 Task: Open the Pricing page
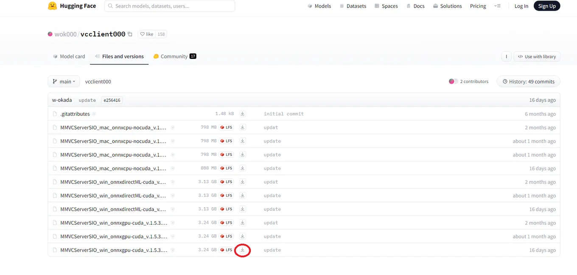(x=478, y=6)
